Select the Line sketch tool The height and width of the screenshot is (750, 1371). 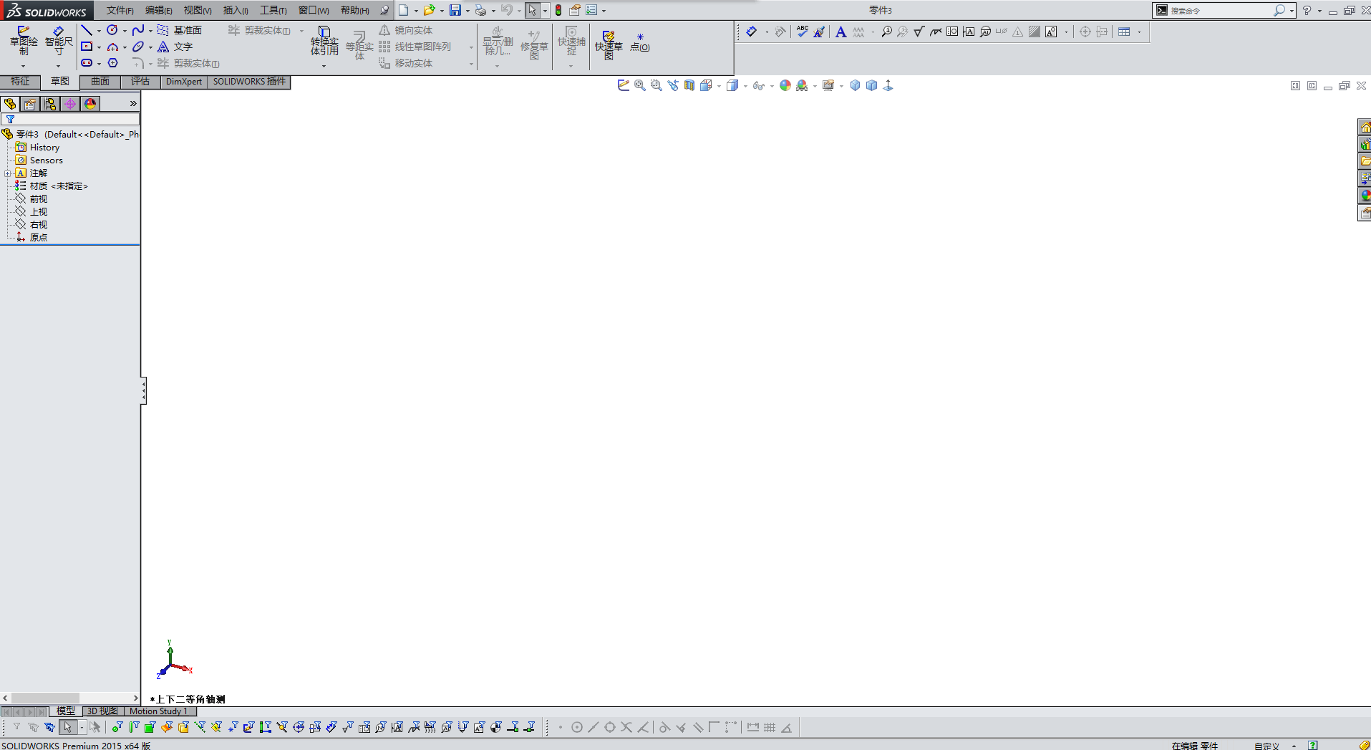click(87, 30)
